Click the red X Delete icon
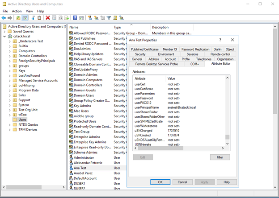 tap(48, 18)
